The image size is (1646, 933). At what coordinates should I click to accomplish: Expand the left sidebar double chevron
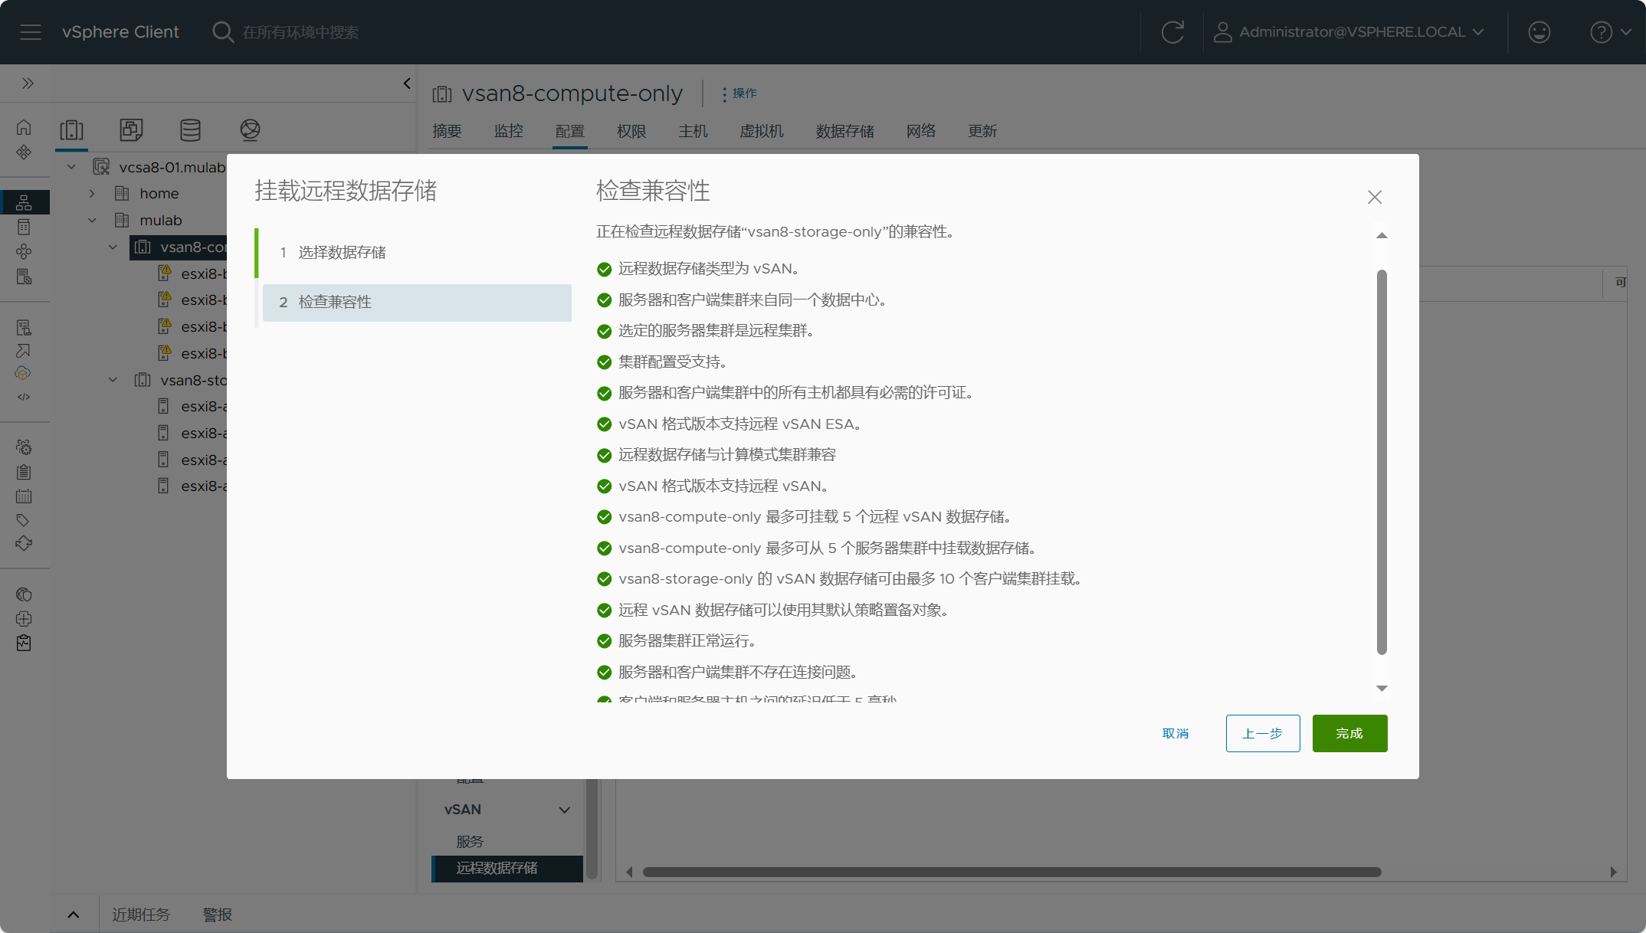click(28, 83)
